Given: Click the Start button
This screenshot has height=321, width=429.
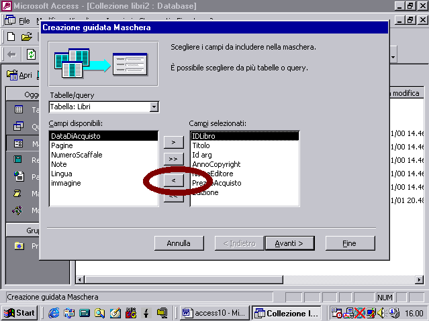Looking at the screenshot, I should (x=19, y=313).
